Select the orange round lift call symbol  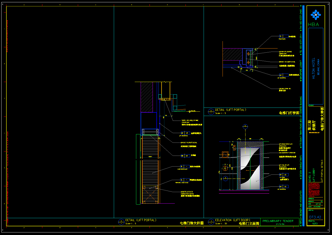tap(225, 168)
